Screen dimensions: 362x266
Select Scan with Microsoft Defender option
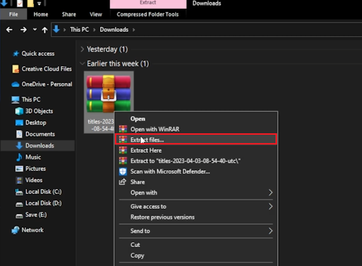170,171
